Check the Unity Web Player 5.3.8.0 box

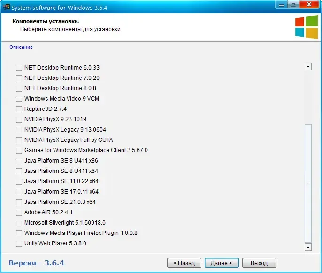click(x=19, y=243)
